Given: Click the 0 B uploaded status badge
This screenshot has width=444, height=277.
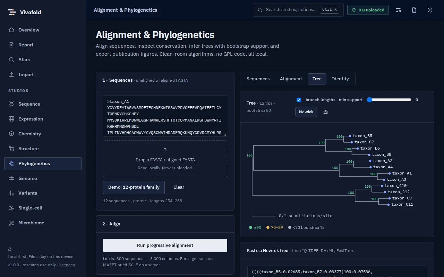Looking at the screenshot, I should tap(368, 10).
